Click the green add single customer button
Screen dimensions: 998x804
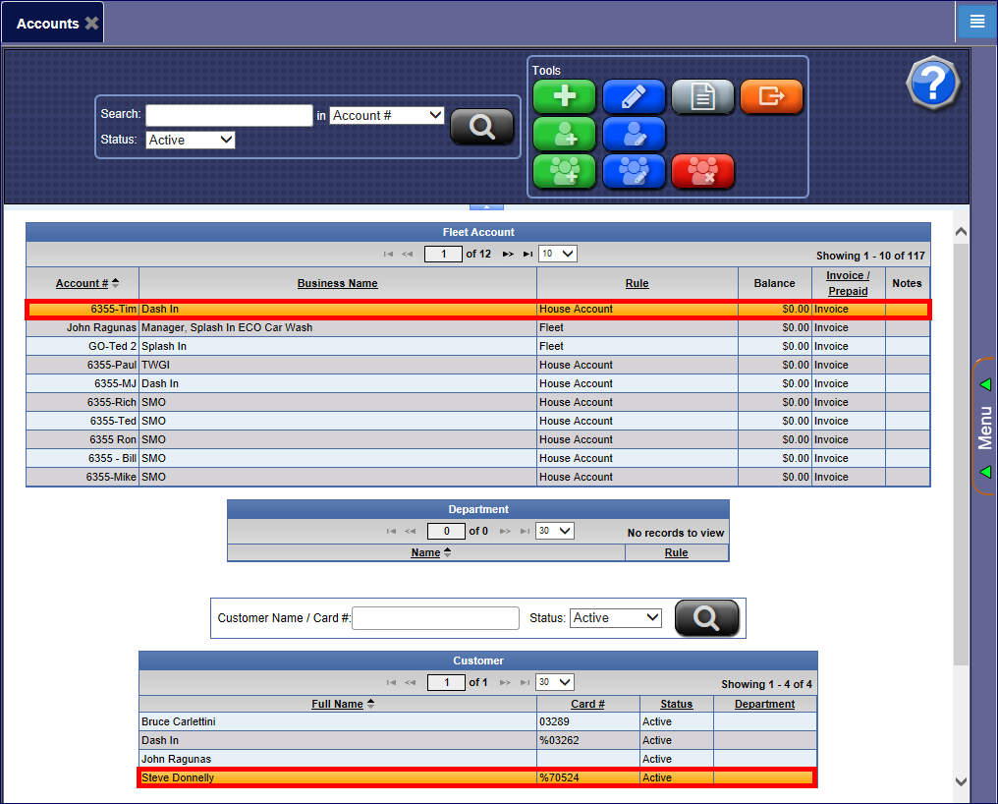pos(564,134)
